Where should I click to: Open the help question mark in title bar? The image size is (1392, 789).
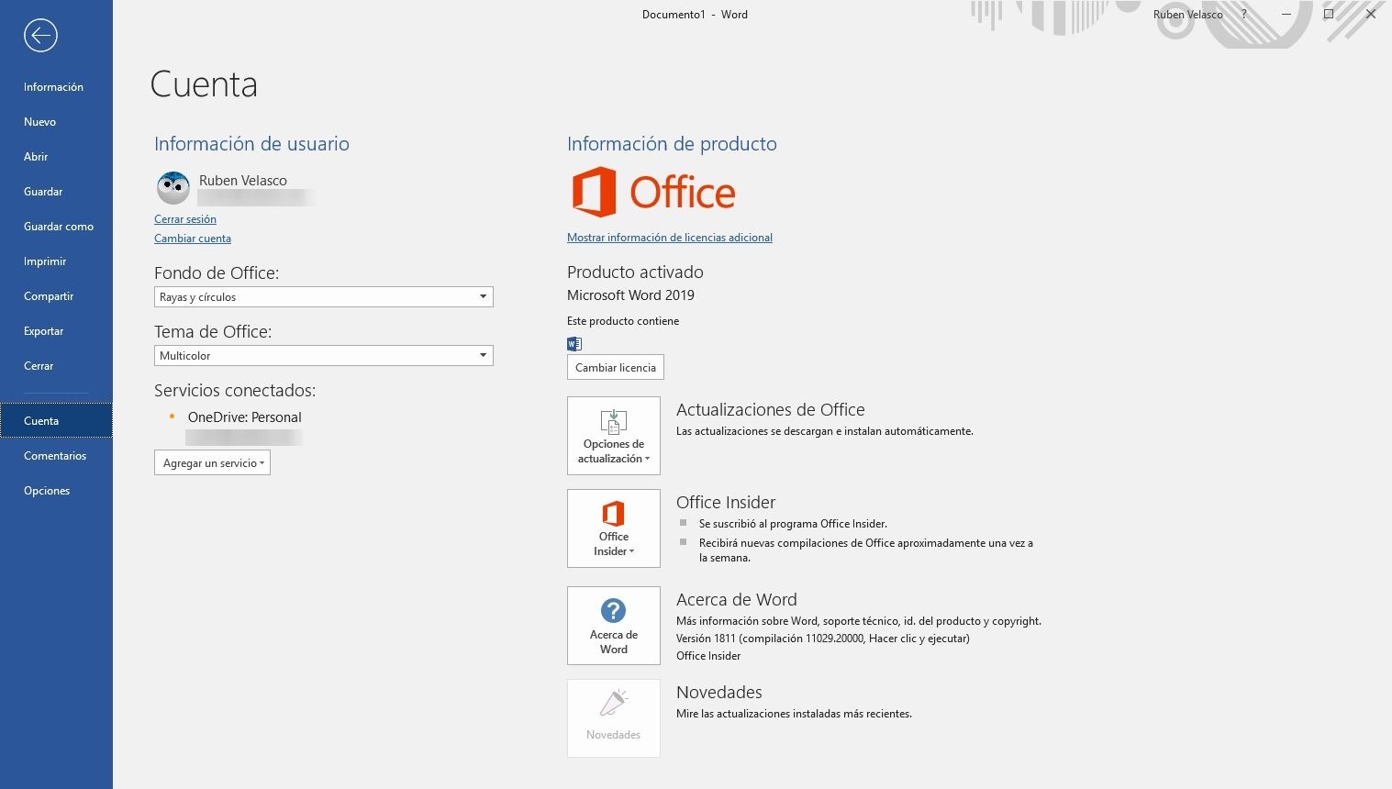tap(1244, 15)
